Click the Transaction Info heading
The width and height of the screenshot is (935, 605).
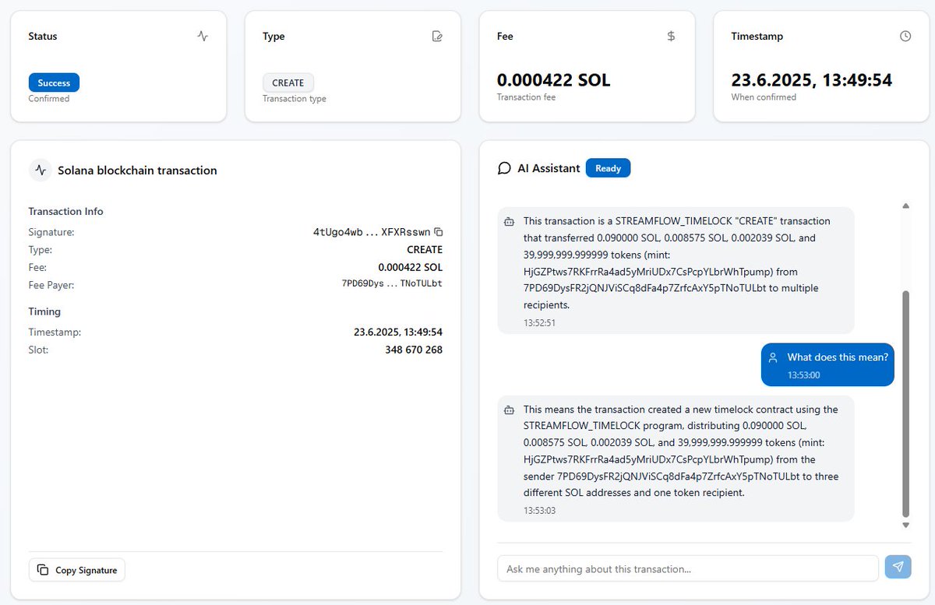[x=66, y=211]
